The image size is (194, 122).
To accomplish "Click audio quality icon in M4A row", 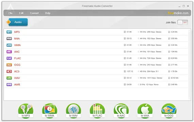I will (139, 38).
